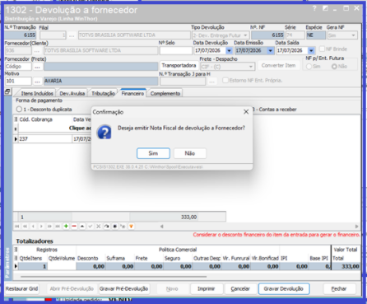Go to previous record in navigator
The height and width of the screenshot is (304, 367).
(x=33, y=227)
